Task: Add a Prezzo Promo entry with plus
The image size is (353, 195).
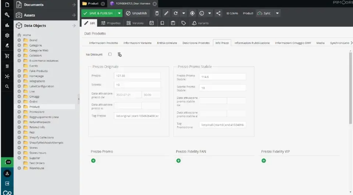Action: [x=93, y=160]
